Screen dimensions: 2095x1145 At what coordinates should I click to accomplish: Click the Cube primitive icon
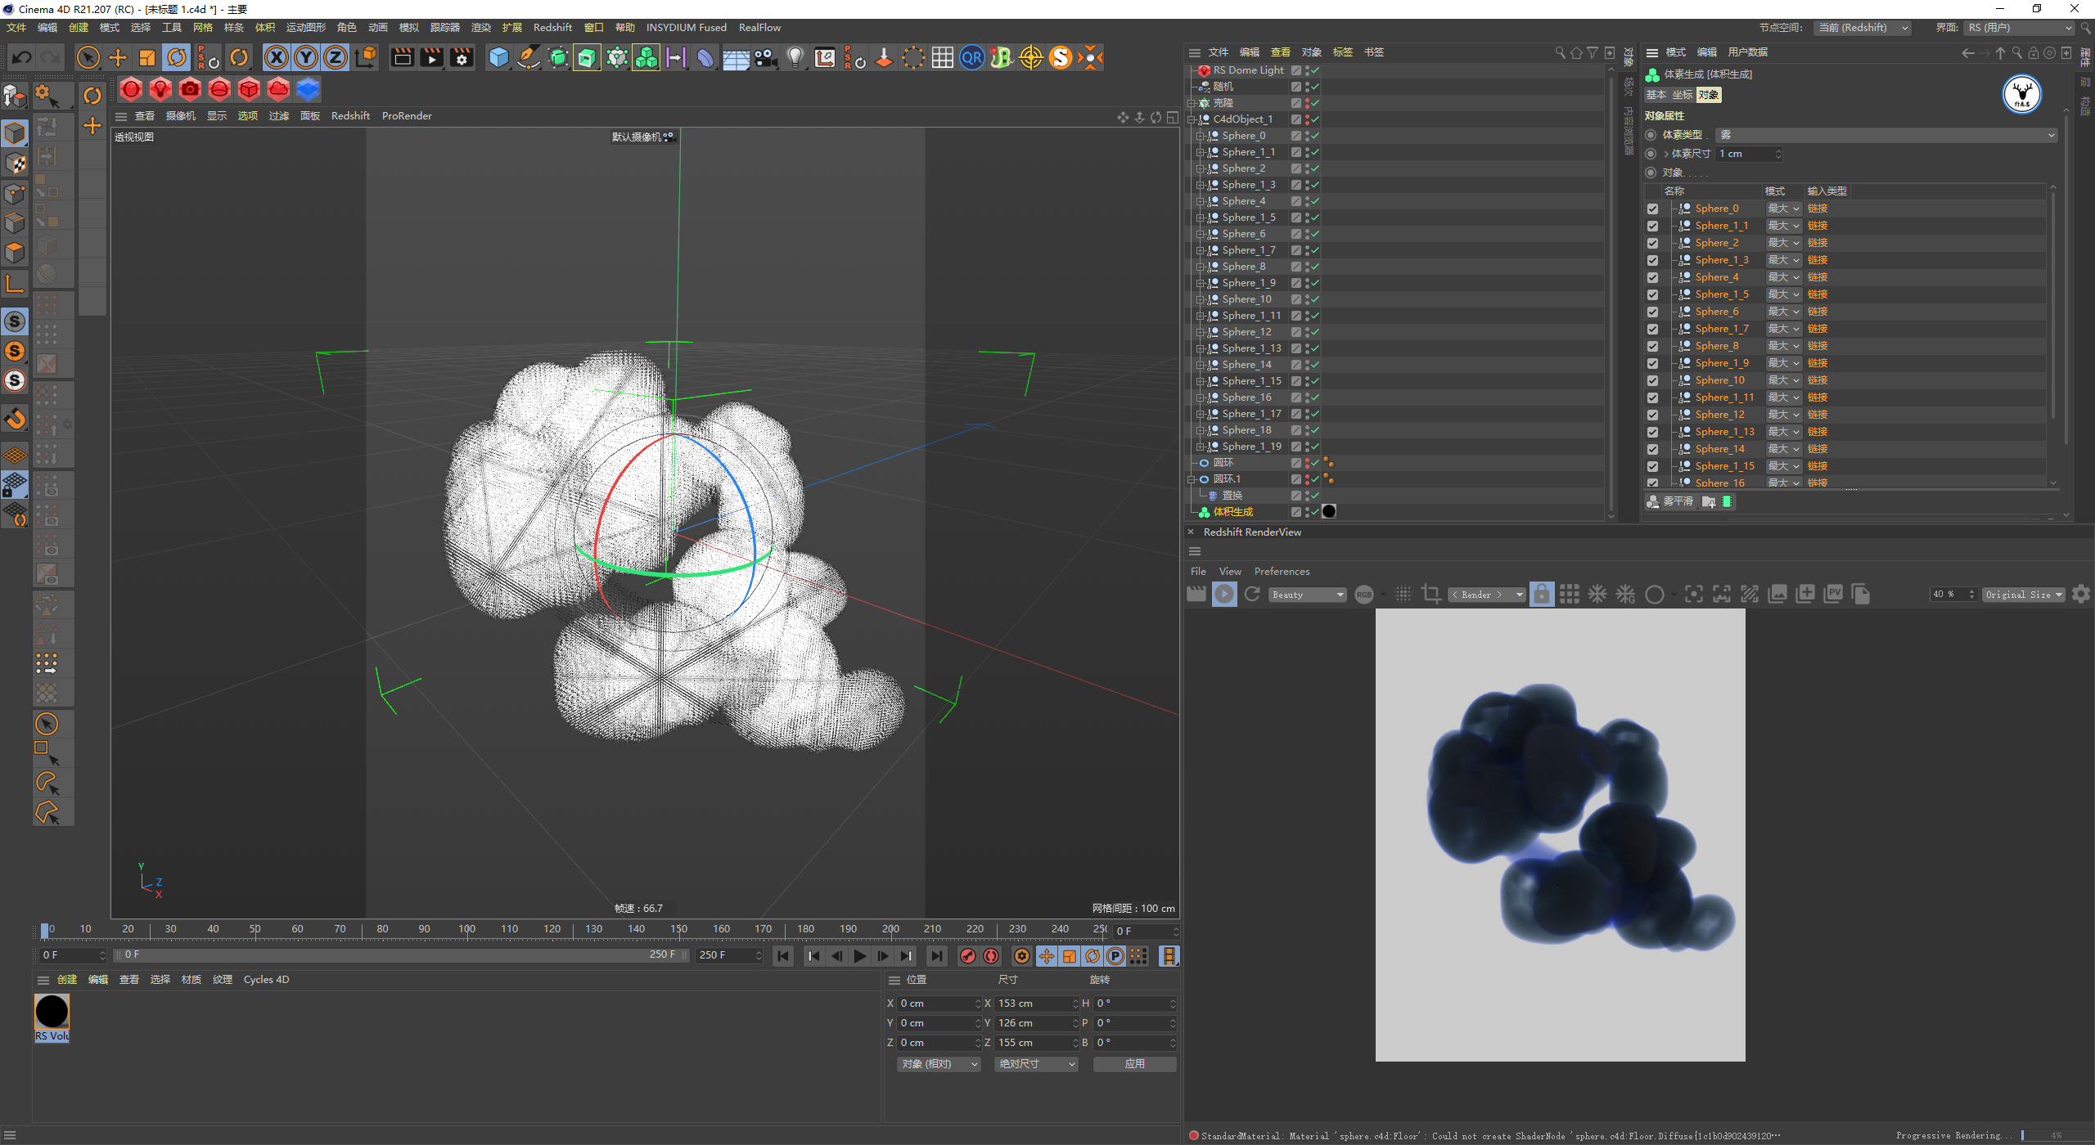pyautogui.click(x=498, y=57)
